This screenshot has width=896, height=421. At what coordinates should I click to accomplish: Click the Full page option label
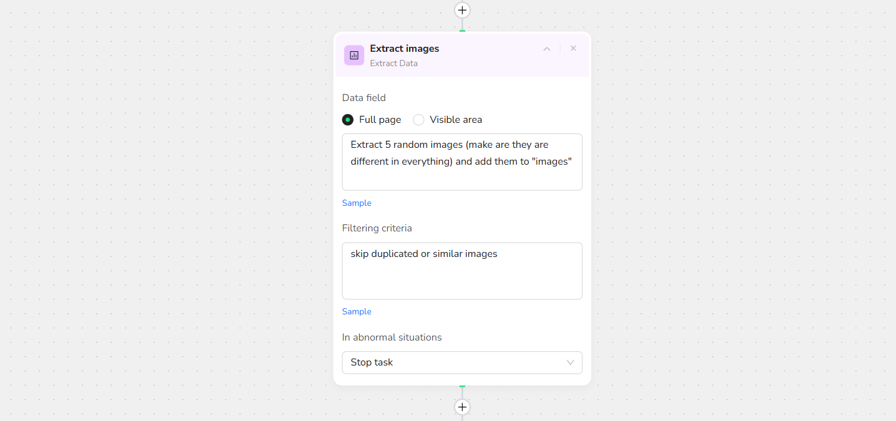point(380,120)
